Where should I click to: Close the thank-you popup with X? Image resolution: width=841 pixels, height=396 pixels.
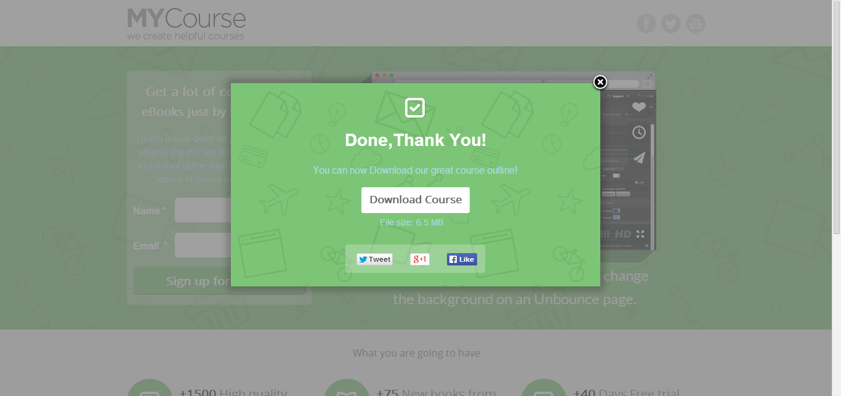click(x=600, y=82)
